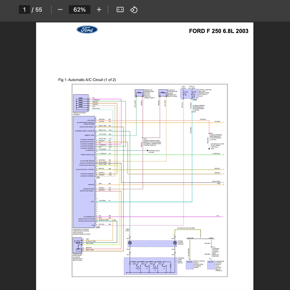The height and width of the screenshot is (290, 290).
Task: Click the speed control servo SIG RTN box
Action: [190, 265]
